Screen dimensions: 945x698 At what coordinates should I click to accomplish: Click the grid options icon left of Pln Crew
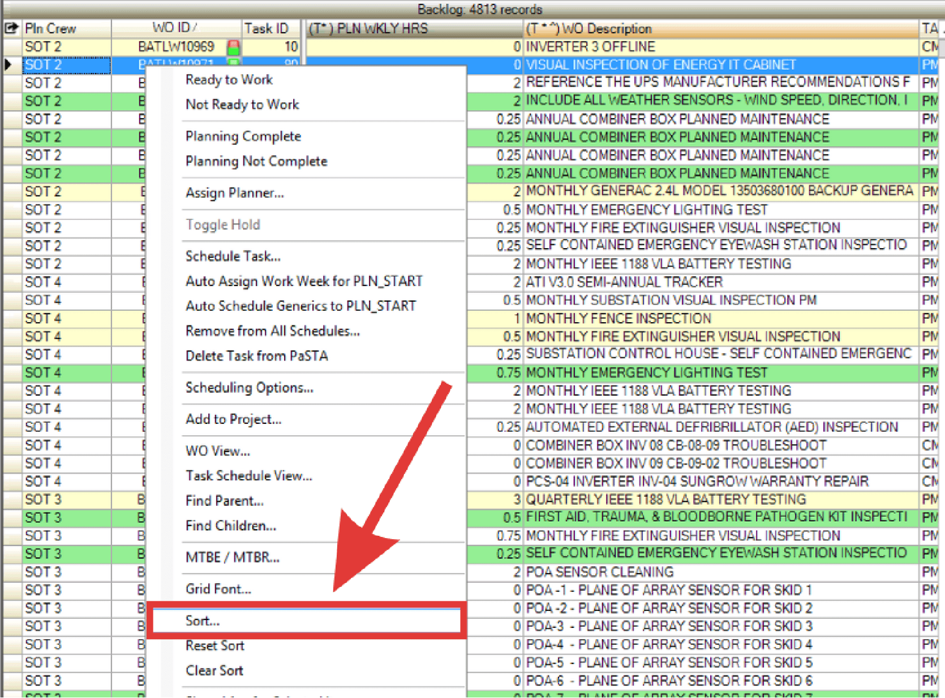tap(11, 28)
